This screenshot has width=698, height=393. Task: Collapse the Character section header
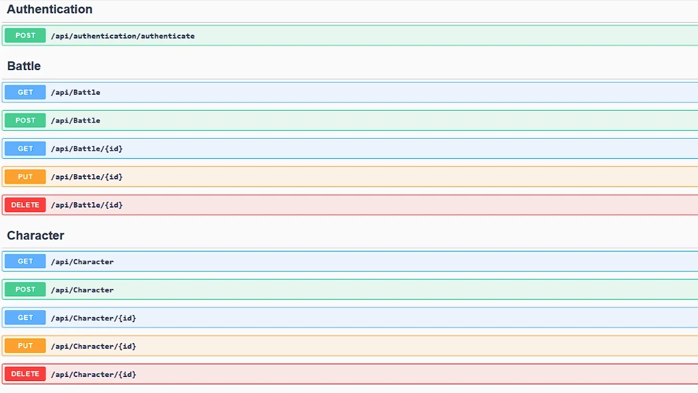[35, 236]
